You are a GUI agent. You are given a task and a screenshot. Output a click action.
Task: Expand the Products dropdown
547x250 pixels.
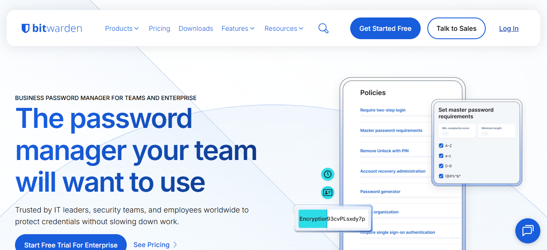pyautogui.click(x=122, y=28)
